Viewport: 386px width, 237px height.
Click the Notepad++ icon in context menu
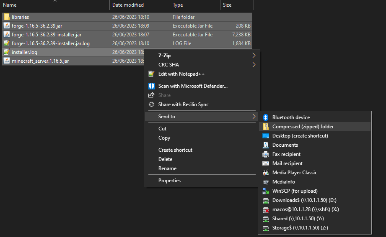pos(152,74)
